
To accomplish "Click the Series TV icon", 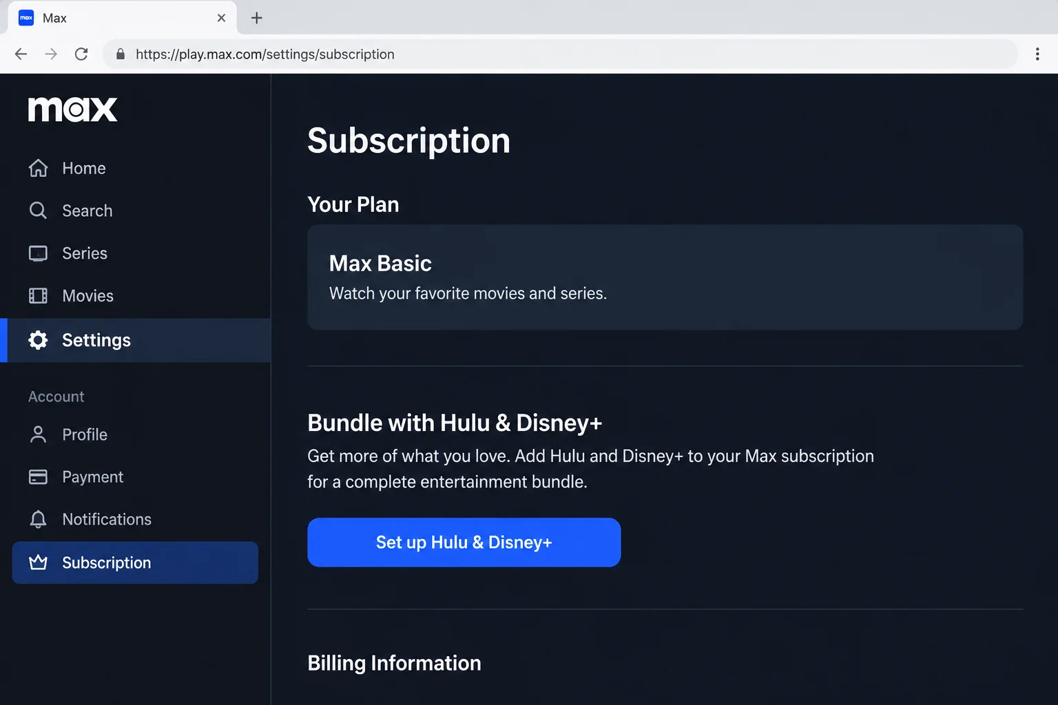I will pos(39,253).
